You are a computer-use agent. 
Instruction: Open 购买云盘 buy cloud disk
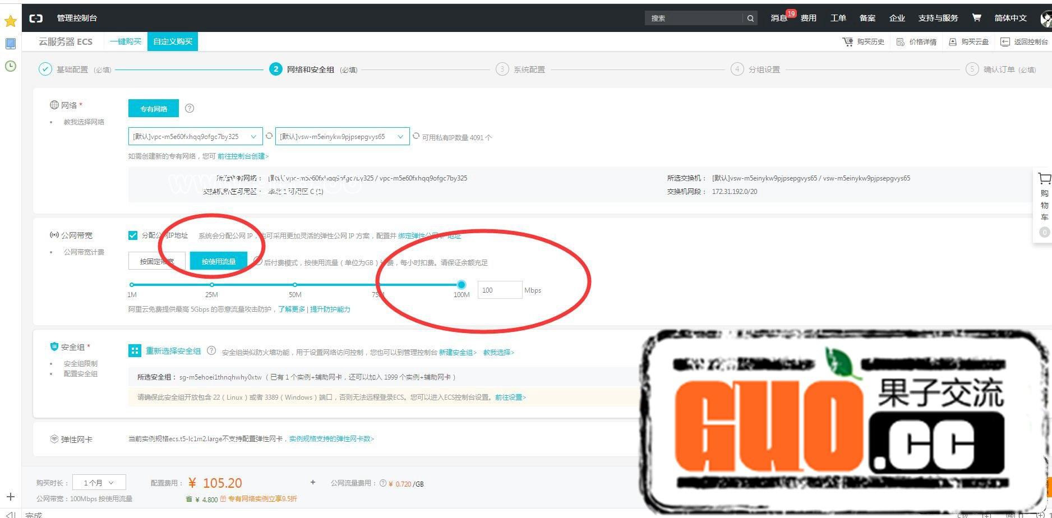pyautogui.click(x=968, y=41)
